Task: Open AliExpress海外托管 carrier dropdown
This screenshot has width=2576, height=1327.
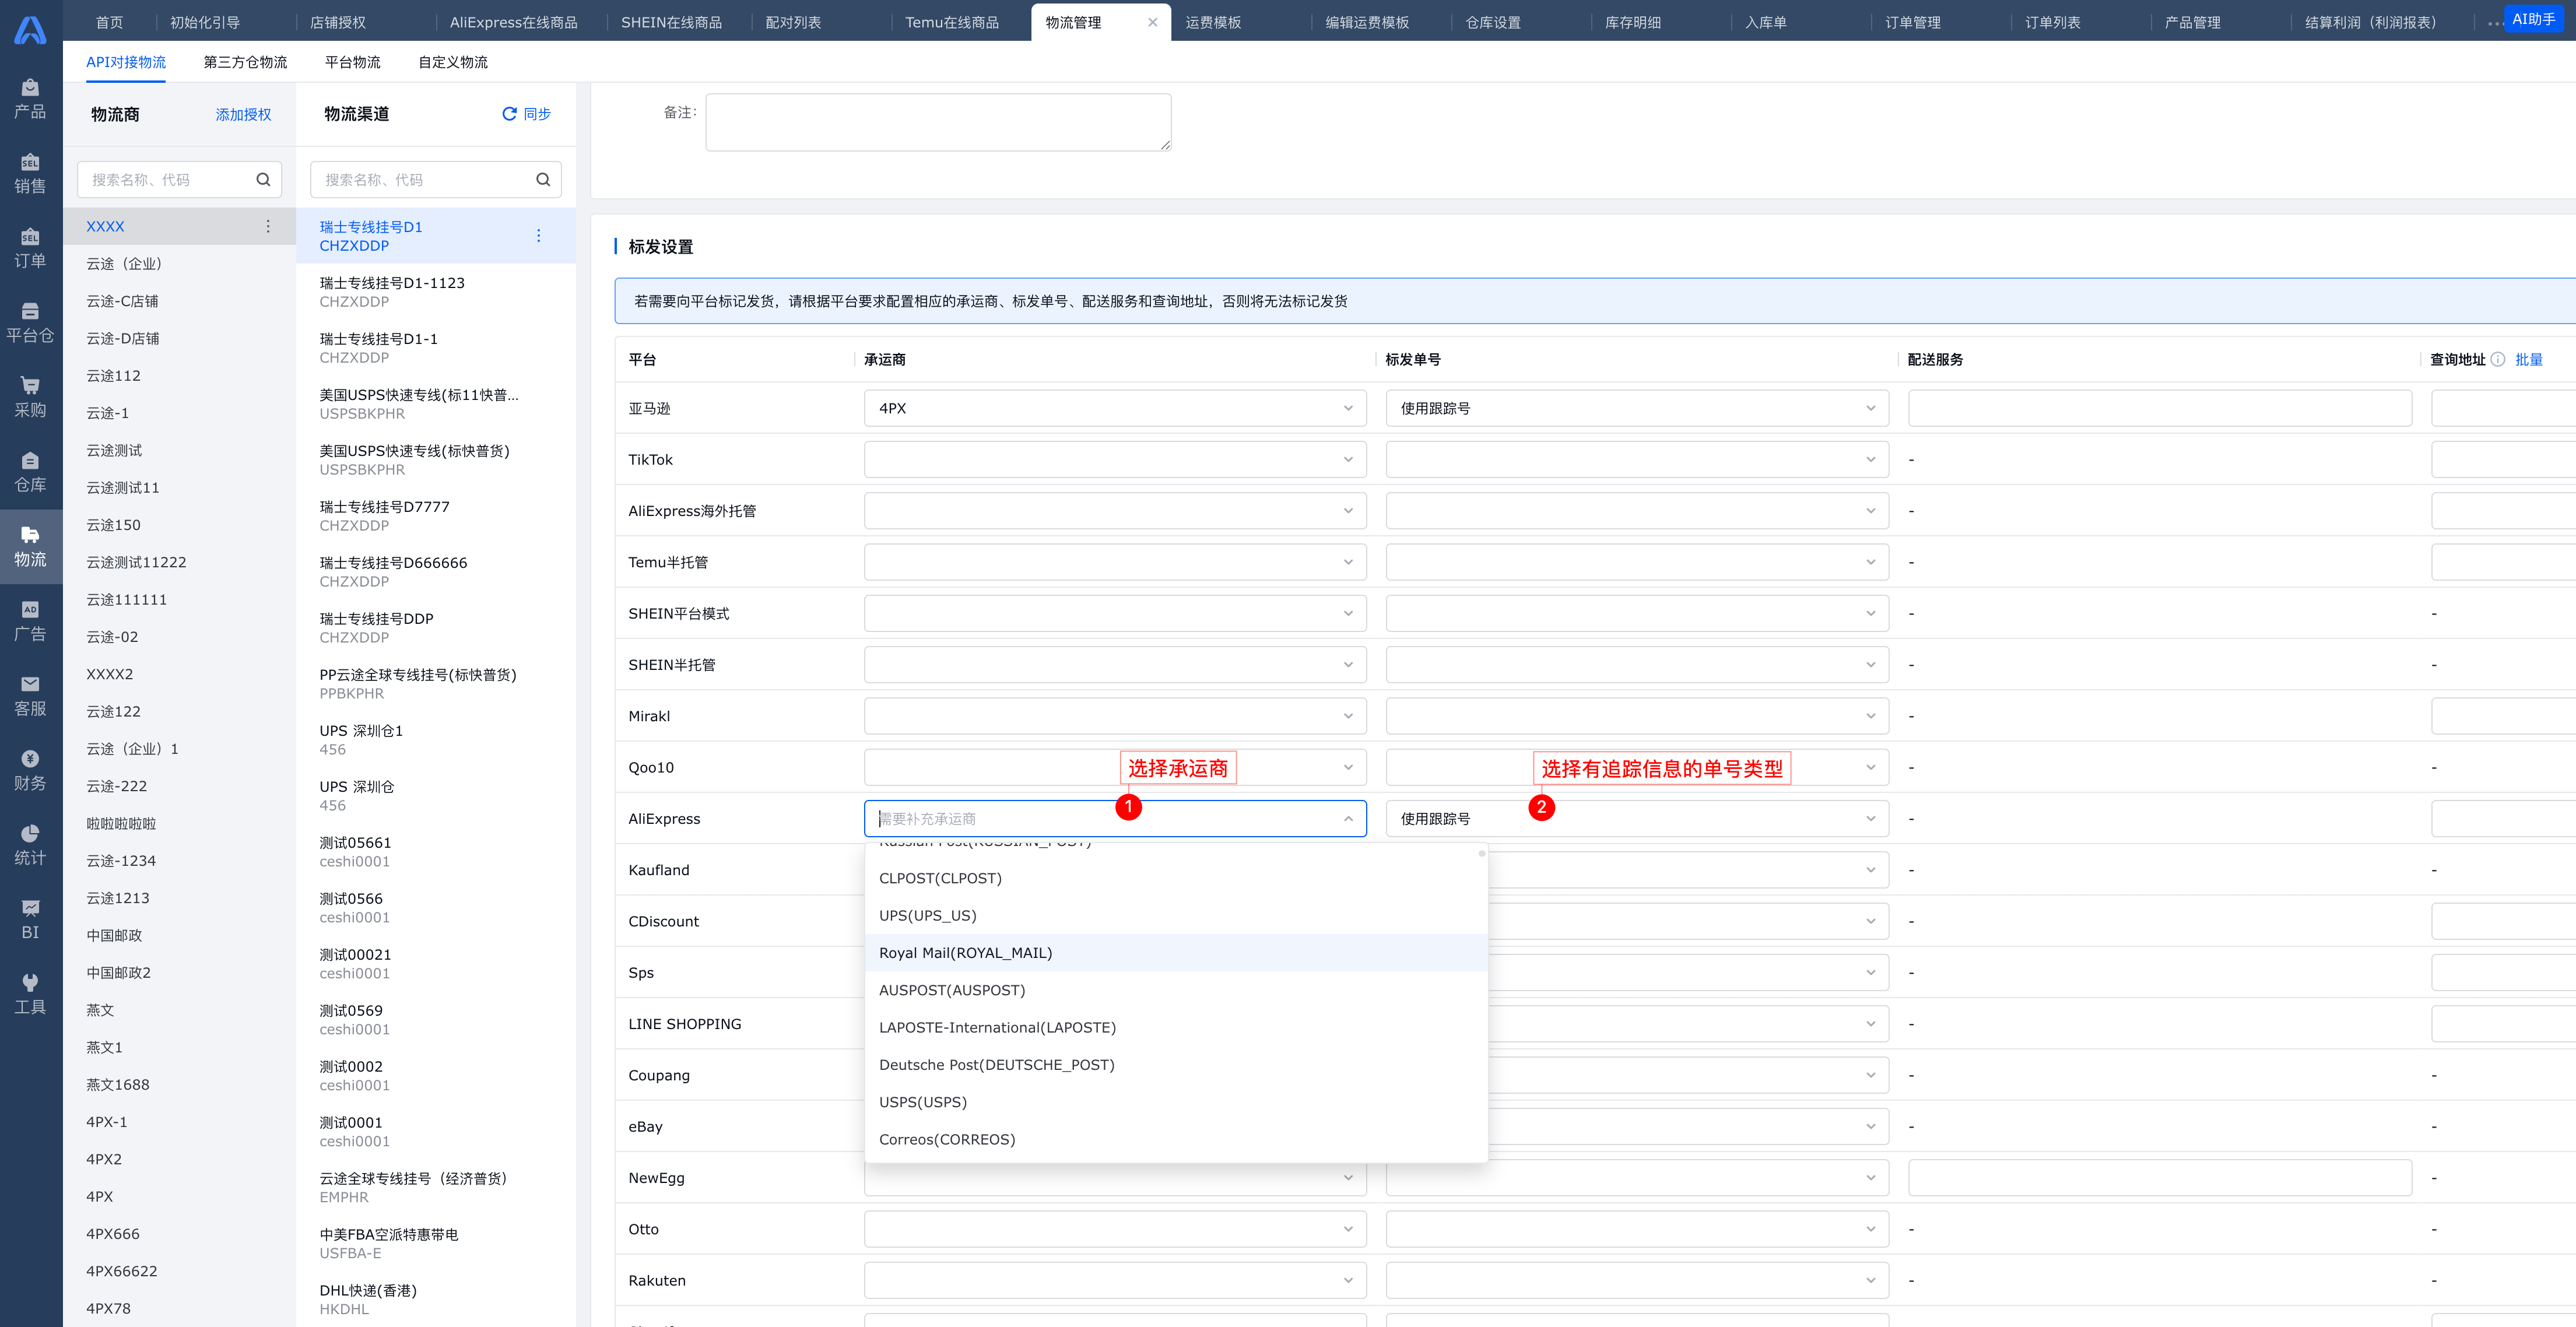Action: point(1115,511)
